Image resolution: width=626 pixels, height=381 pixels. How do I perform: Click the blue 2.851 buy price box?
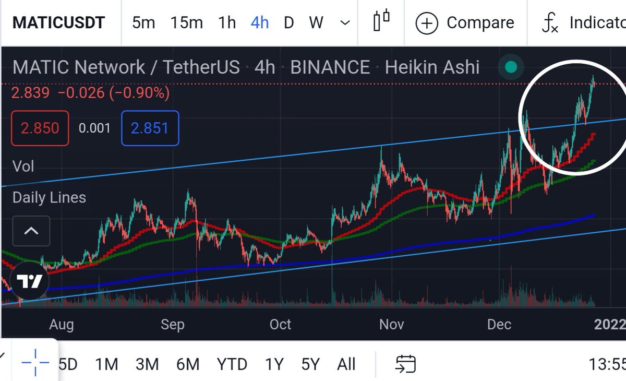[150, 128]
